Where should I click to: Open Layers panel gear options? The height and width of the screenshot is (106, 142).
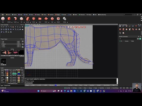point(21,68)
